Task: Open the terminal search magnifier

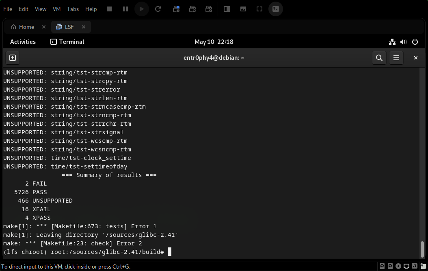Action: 379,58
